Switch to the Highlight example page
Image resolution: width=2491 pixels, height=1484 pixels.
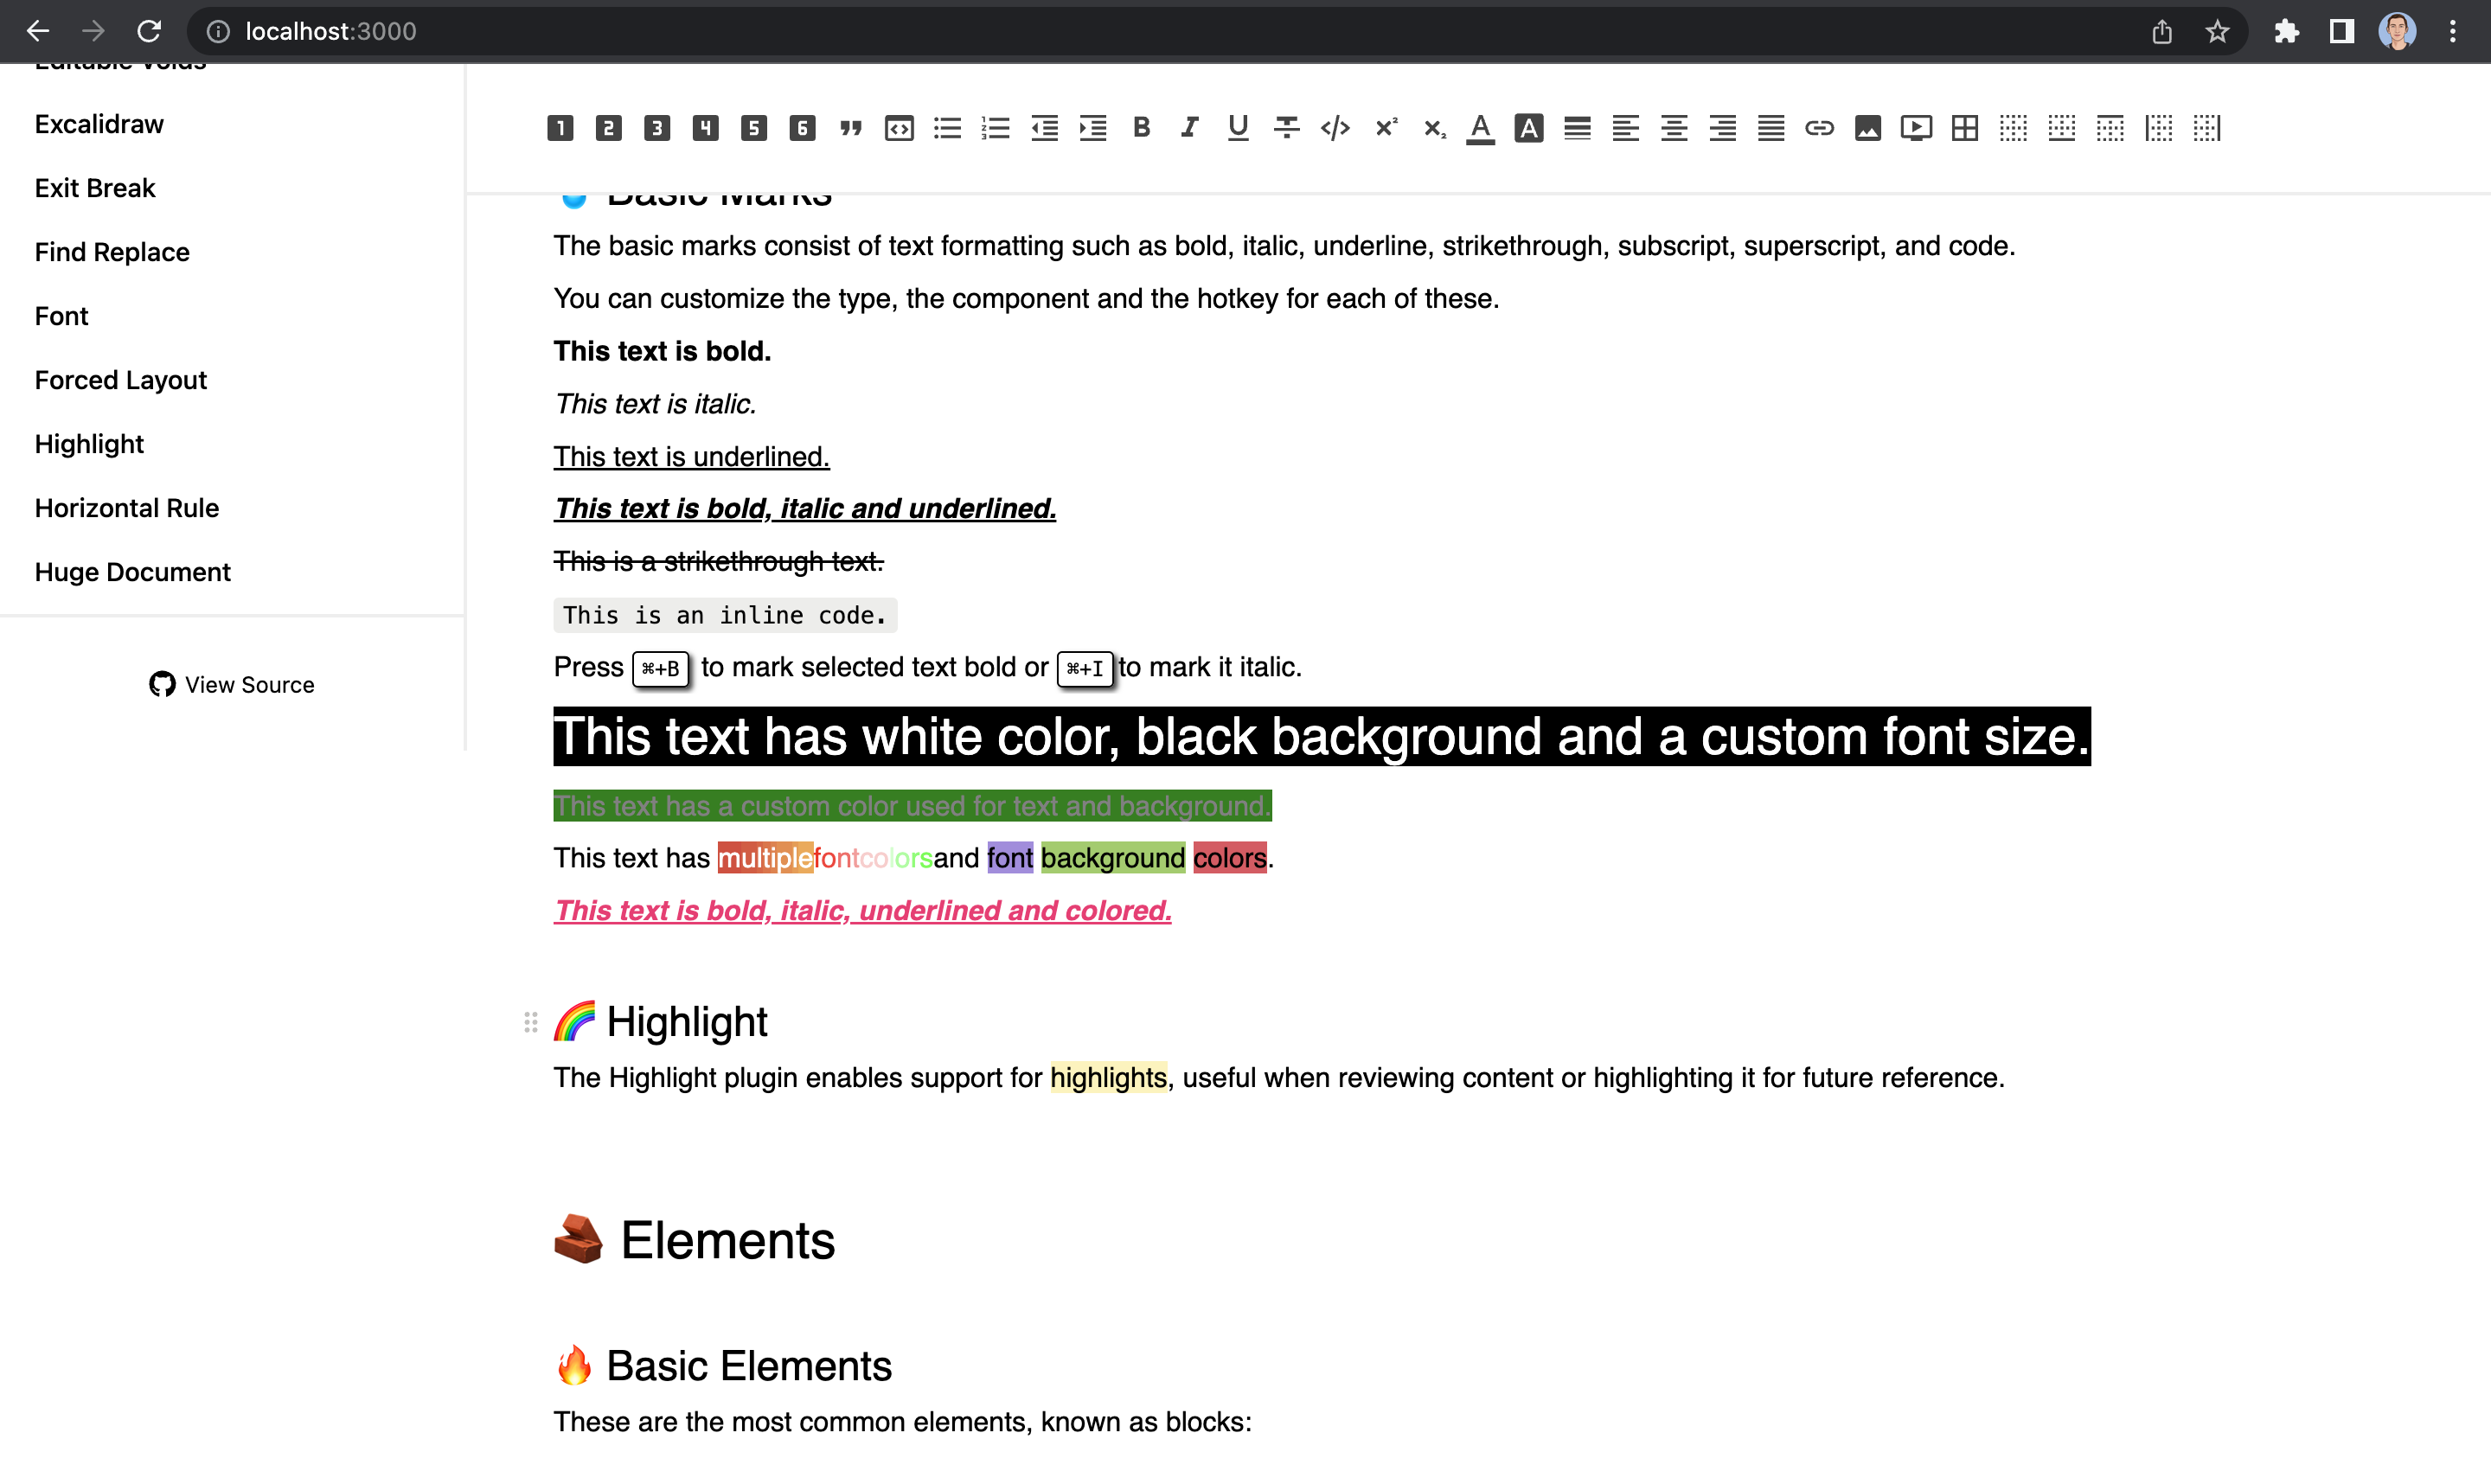[x=89, y=443]
